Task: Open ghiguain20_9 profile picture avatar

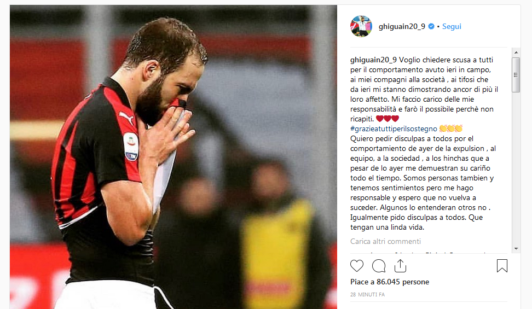Action: tap(361, 26)
